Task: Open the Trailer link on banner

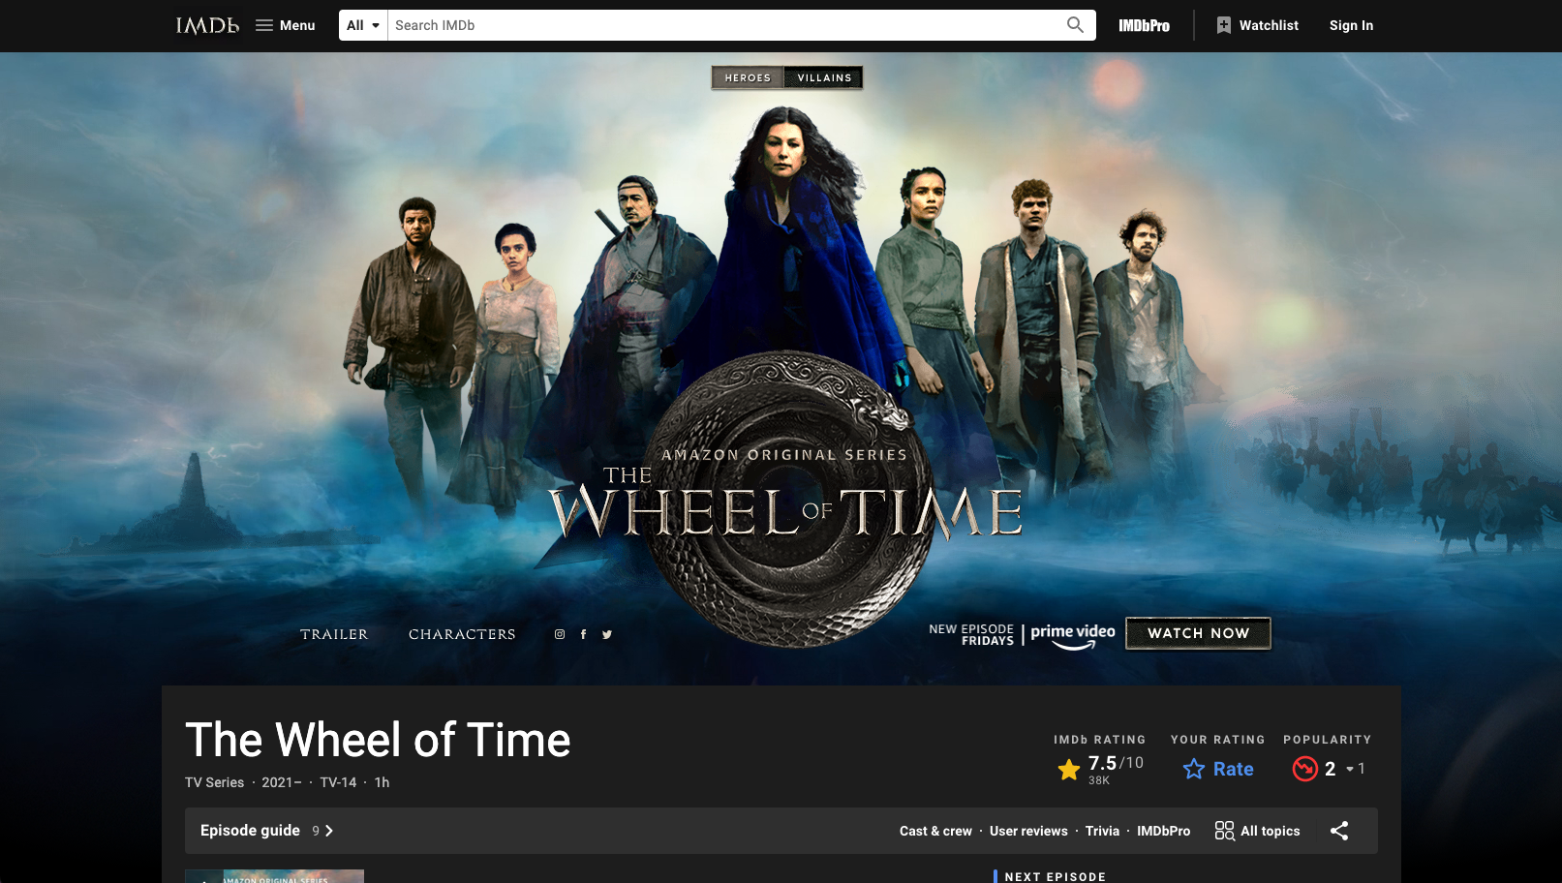Action: pyautogui.click(x=334, y=634)
